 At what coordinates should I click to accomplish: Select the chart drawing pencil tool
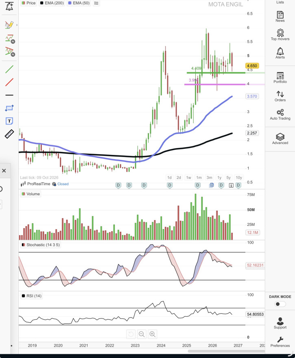click(9, 25)
